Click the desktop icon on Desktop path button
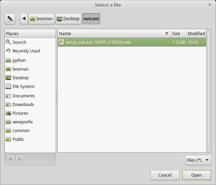This screenshot has height=185, width=216. 59,19
